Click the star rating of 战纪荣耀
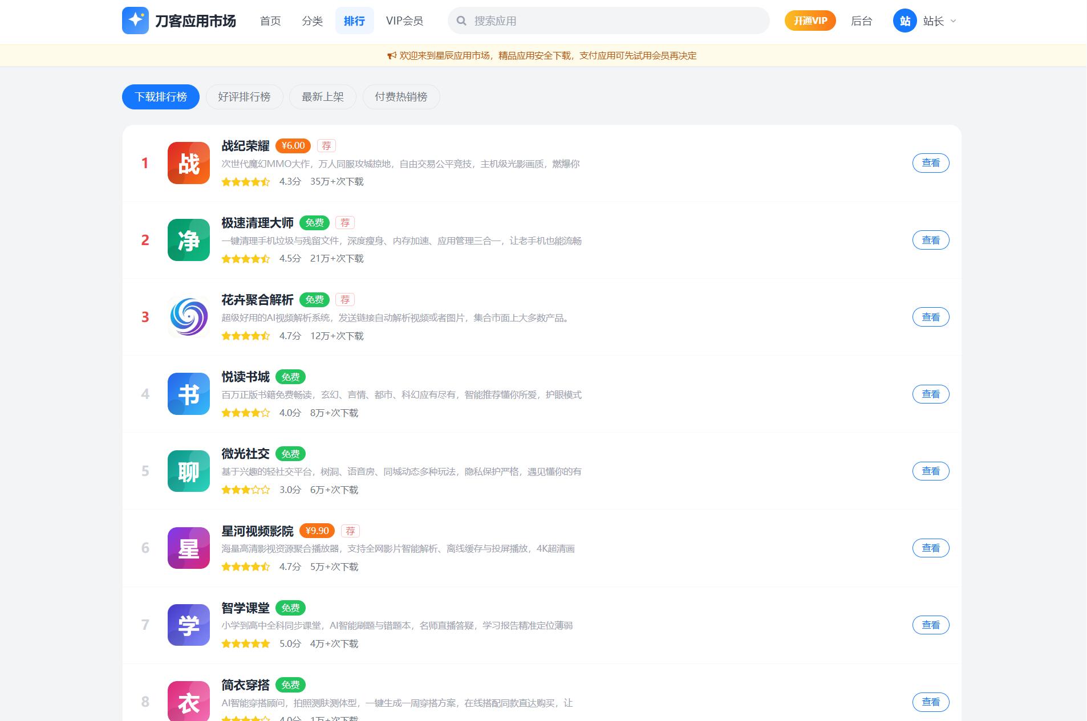Screen dimensions: 1087x721 click(246, 182)
